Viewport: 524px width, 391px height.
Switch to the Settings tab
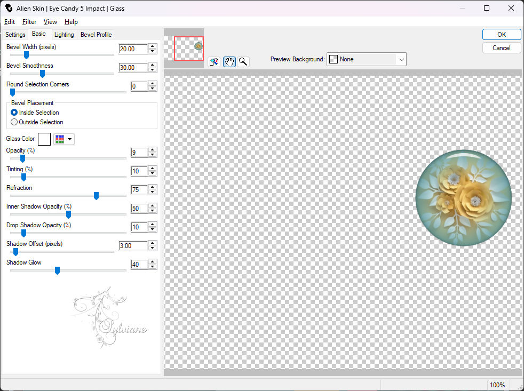click(x=15, y=35)
